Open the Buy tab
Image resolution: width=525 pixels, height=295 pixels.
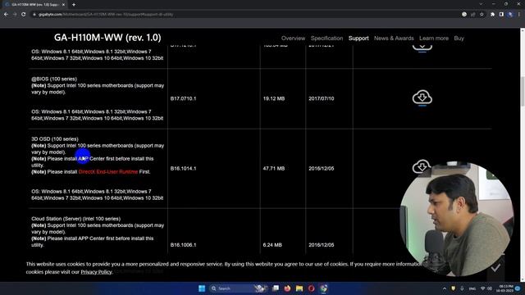[x=459, y=39]
